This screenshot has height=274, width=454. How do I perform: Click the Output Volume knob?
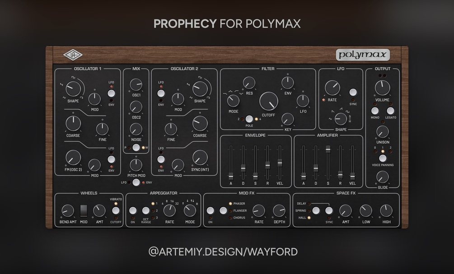point(383,88)
